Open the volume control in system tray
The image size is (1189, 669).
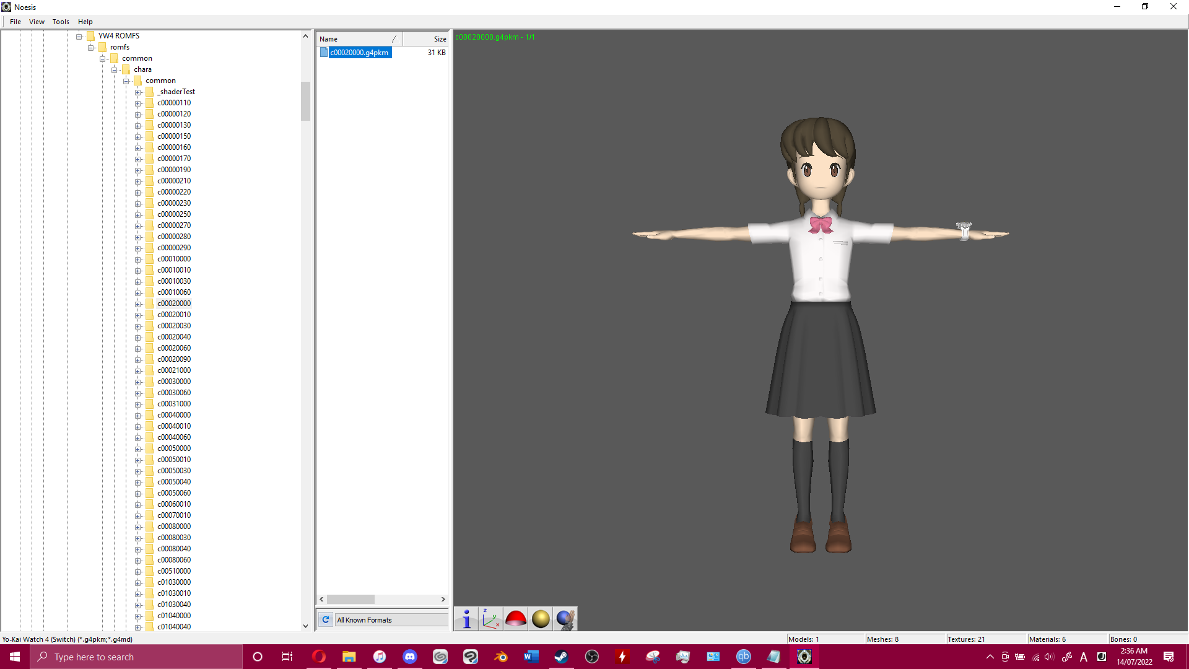pyautogui.click(x=1049, y=657)
